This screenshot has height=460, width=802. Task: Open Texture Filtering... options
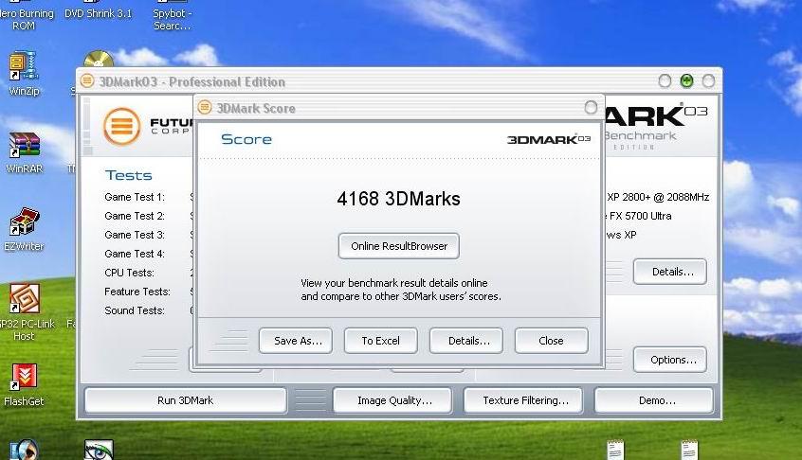click(x=523, y=400)
